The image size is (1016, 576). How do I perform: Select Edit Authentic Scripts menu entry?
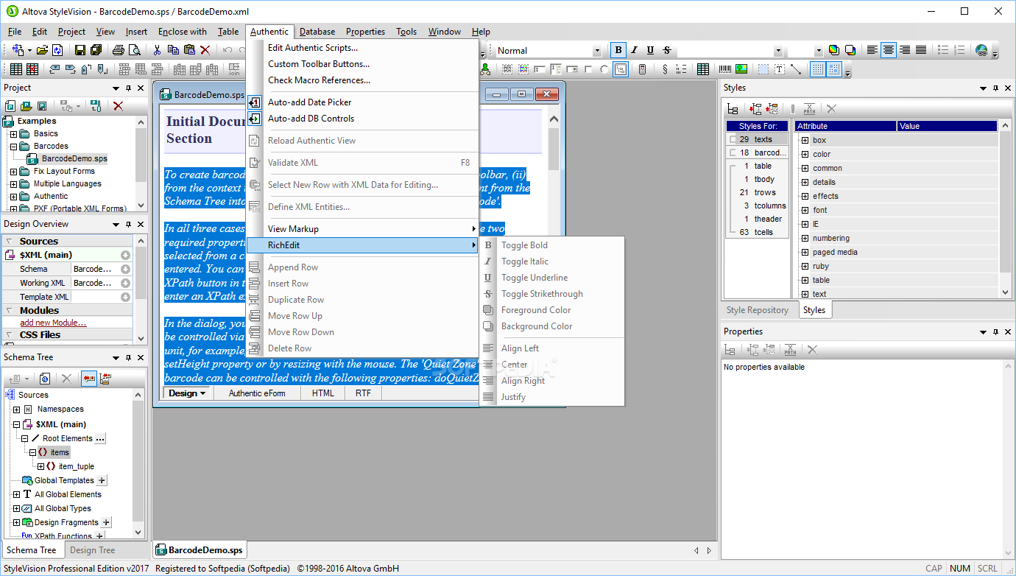point(313,48)
